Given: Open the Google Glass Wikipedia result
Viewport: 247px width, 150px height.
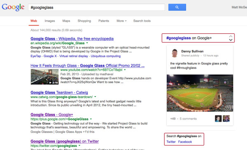Looking at the screenshot, I should (x=72, y=39).
